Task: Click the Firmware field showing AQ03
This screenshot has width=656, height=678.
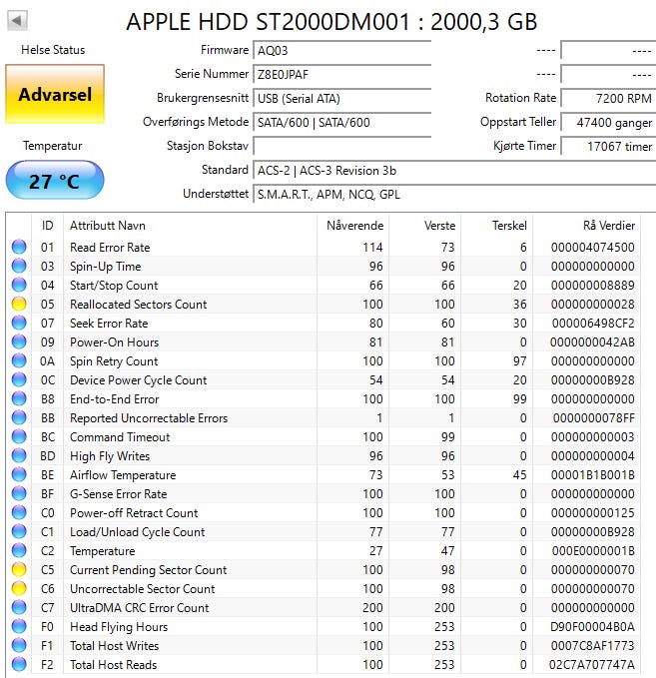Action: point(342,50)
